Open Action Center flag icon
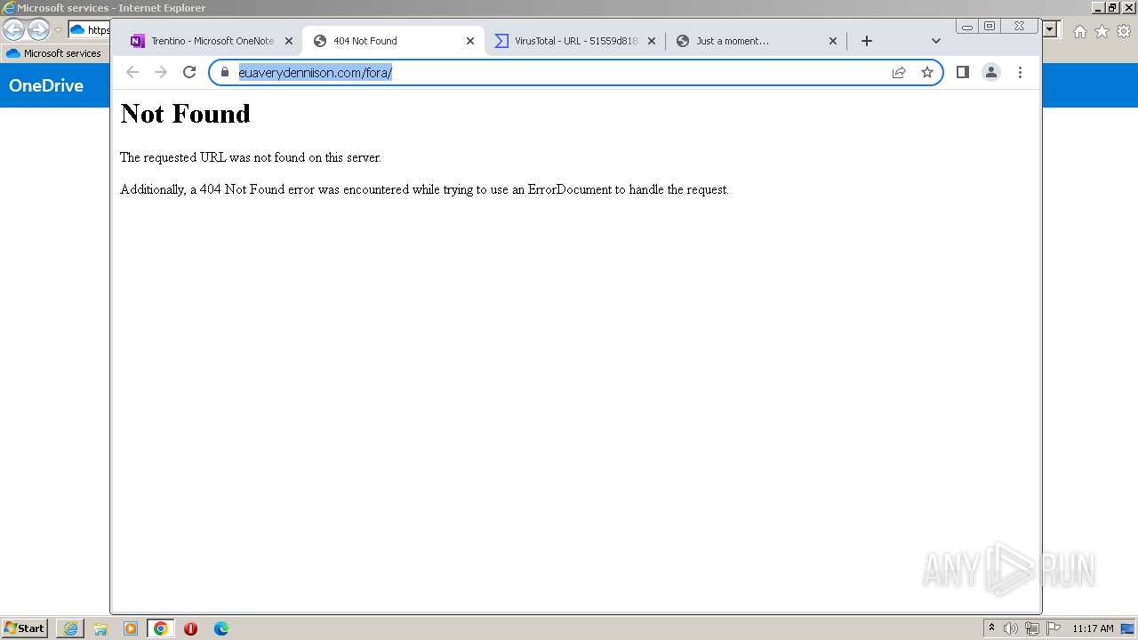The image size is (1138, 640). (1054, 628)
